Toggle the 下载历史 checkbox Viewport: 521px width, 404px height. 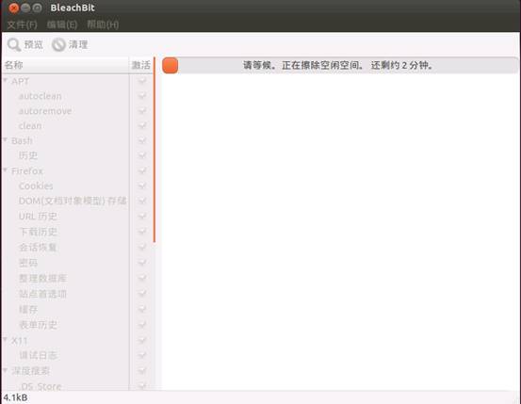142,232
